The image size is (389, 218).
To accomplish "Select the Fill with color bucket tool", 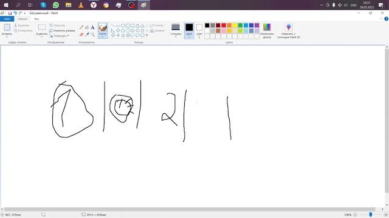I will coord(87,27).
